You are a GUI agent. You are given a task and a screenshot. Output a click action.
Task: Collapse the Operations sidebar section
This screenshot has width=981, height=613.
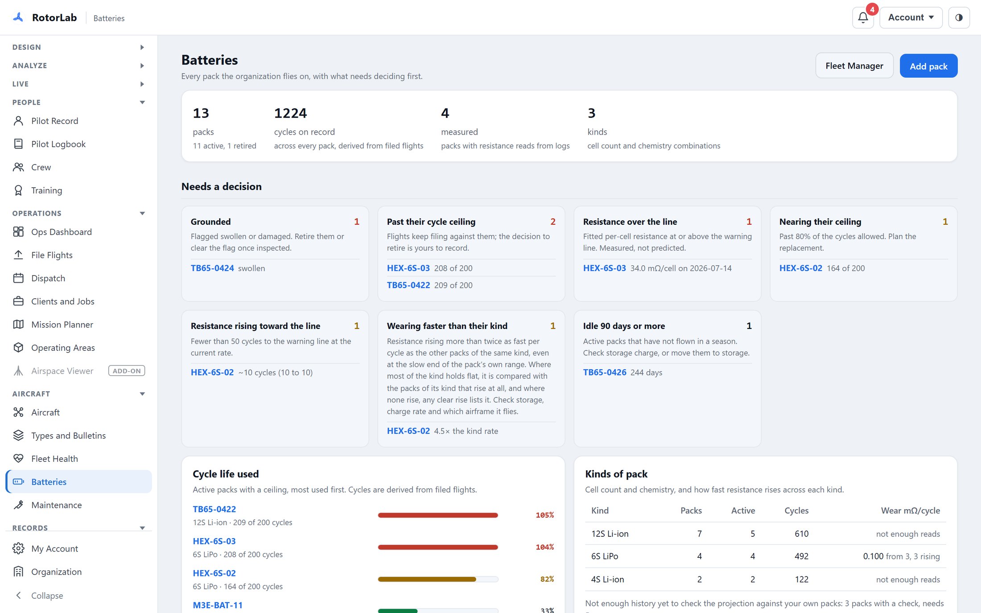(x=78, y=213)
